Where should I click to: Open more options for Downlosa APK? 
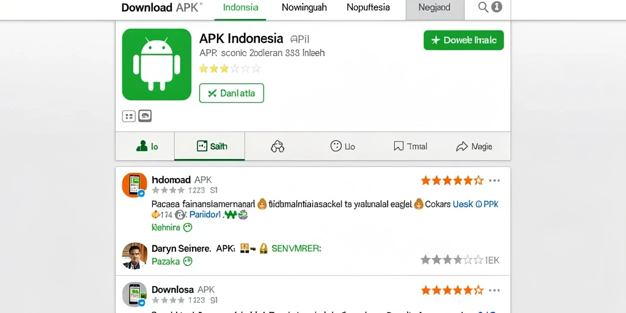(494, 290)
